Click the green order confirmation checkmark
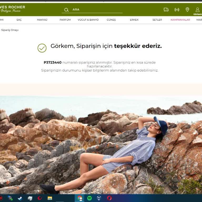 [42, 48]
